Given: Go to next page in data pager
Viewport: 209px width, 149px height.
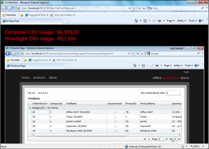Looking at the screenshot, I should (175, 139).
